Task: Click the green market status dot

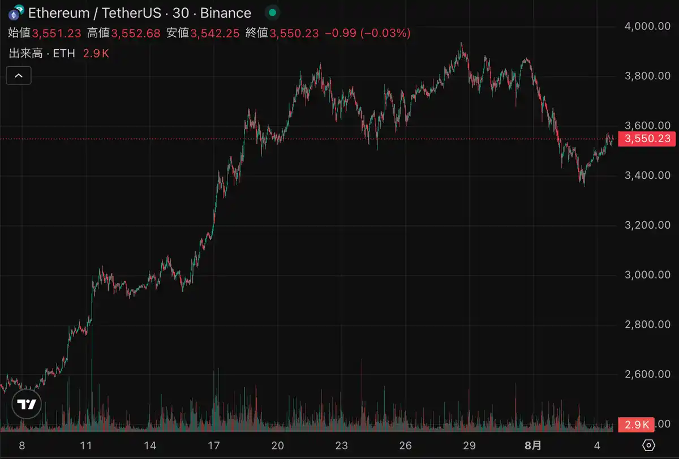Action: coord(272,12)
